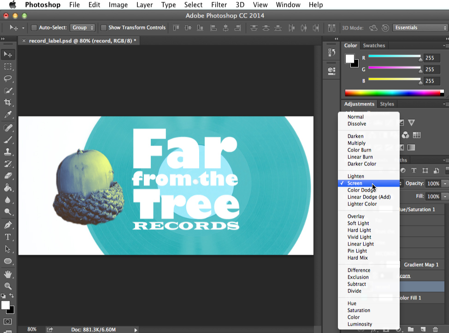Select the Horizontal Type tool
This screenshot has height=333, width=449.
point(8,235)
